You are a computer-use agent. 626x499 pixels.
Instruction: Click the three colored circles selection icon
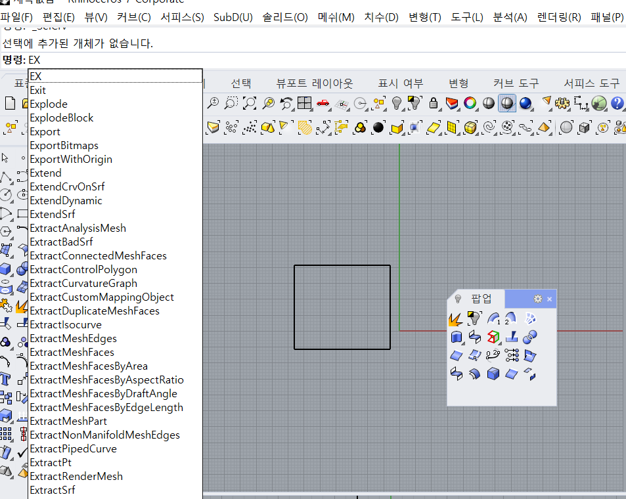tap(360, 127)
